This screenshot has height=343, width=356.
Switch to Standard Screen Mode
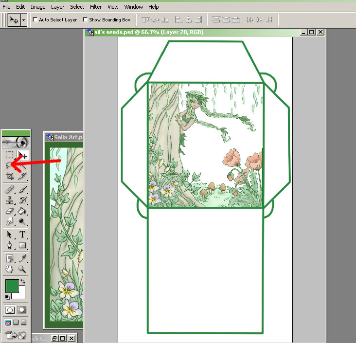click(8, 323)
